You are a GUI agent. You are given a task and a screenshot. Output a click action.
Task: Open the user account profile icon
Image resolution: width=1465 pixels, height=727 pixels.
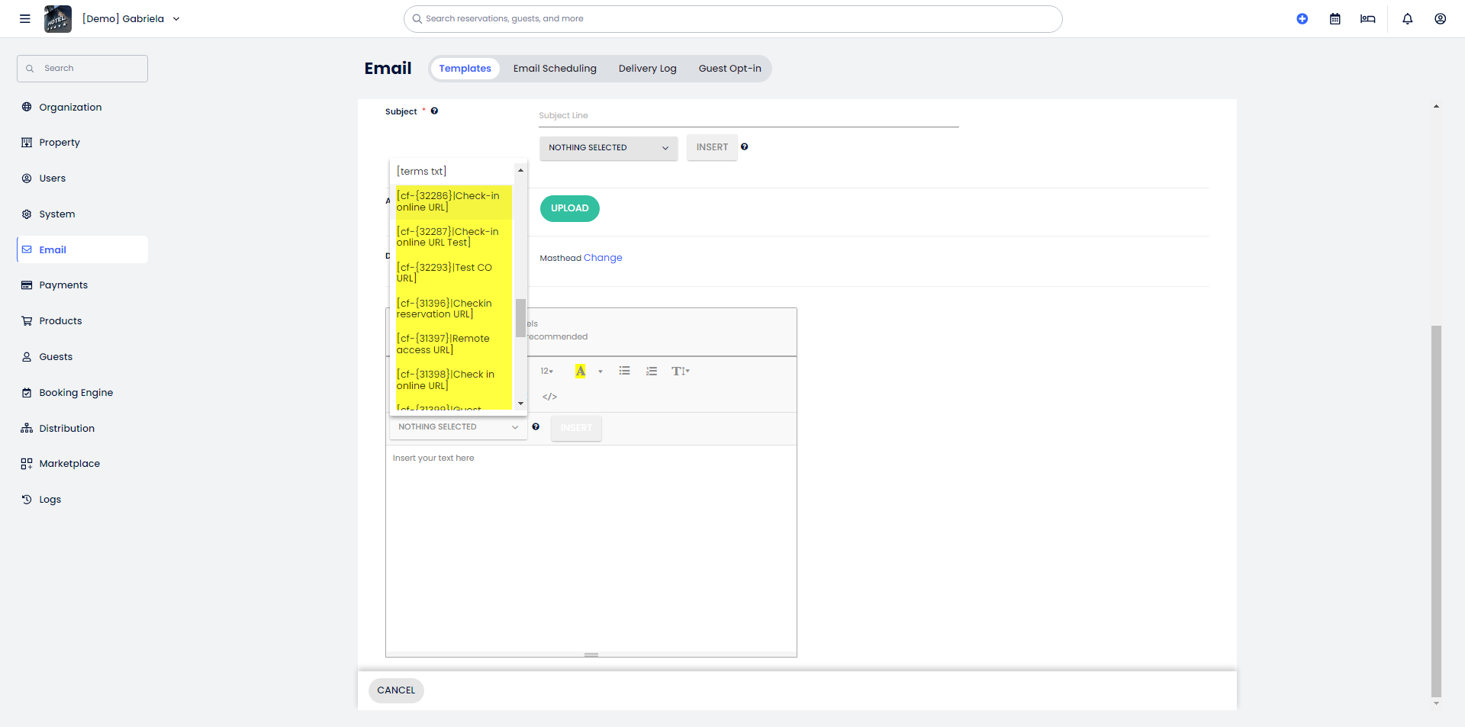1440,19
